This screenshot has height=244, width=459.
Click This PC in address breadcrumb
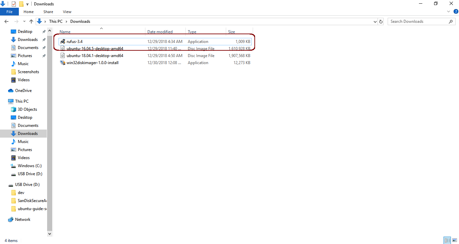click(56, 21)
